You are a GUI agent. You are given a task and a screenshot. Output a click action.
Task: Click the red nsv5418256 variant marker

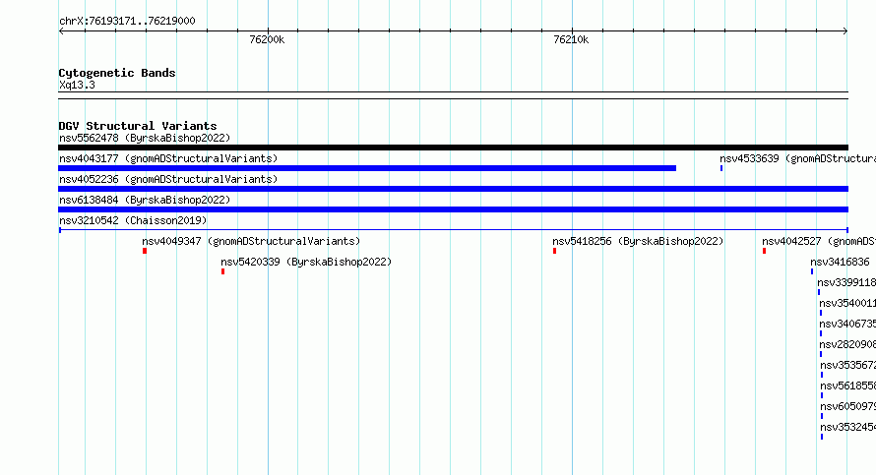tap(555, 251)
